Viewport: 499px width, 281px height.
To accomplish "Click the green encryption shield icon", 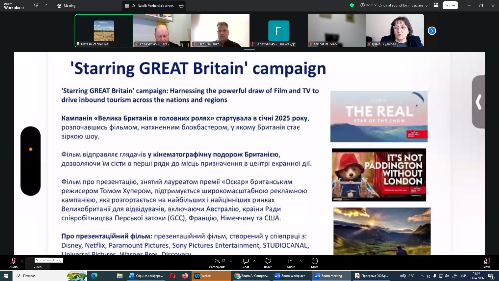I will point(352,5).
